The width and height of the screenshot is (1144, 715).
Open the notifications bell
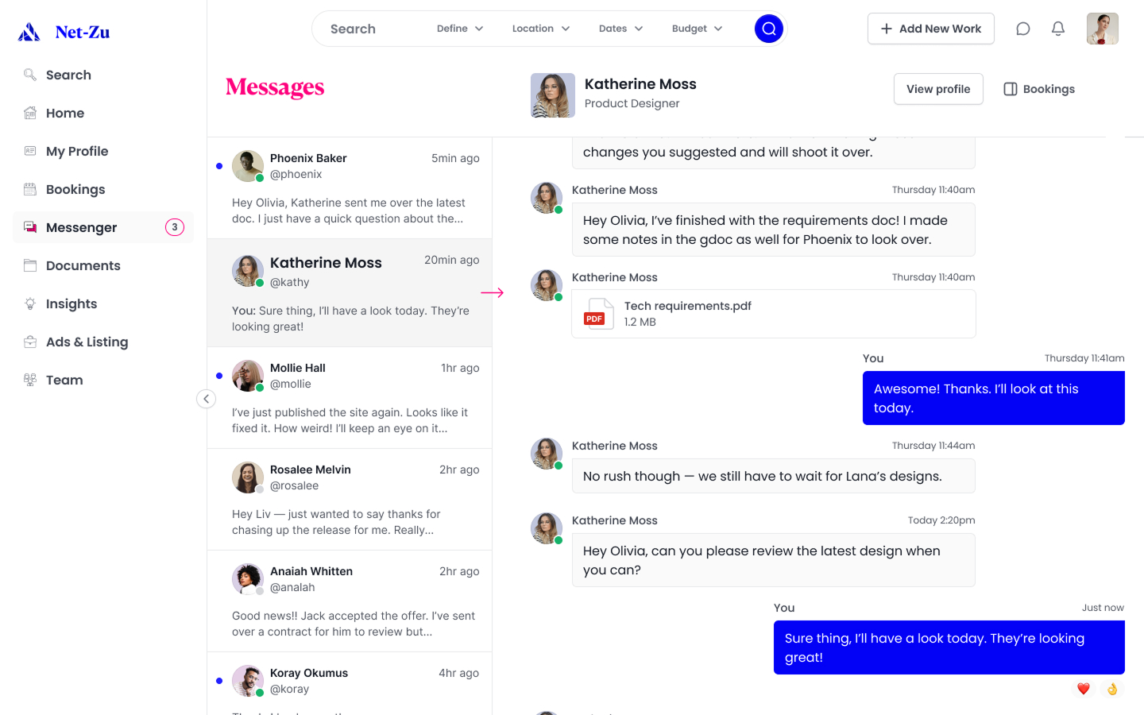click(1058, 29)
